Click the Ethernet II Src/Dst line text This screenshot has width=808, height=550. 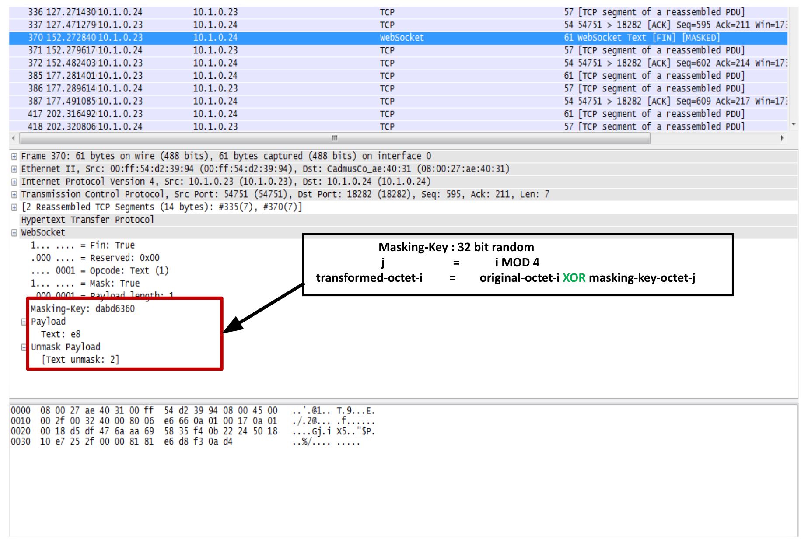pos(266,169)
